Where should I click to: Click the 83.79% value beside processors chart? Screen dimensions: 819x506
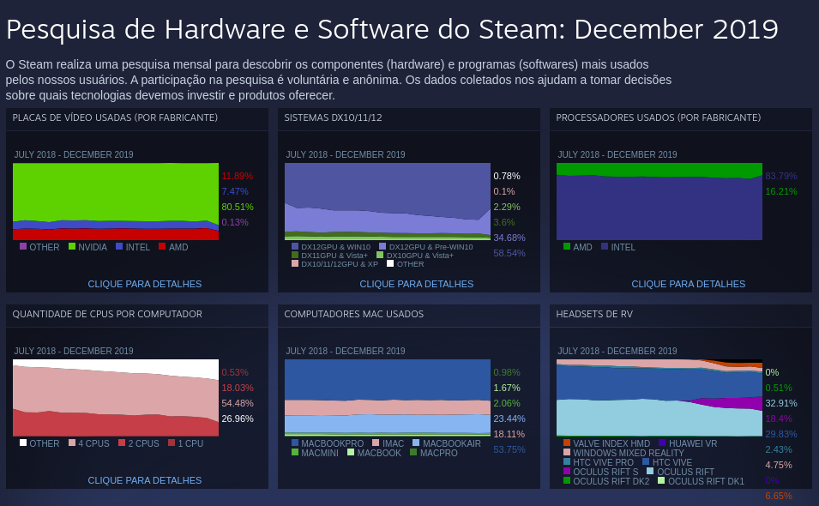point(781,176)
